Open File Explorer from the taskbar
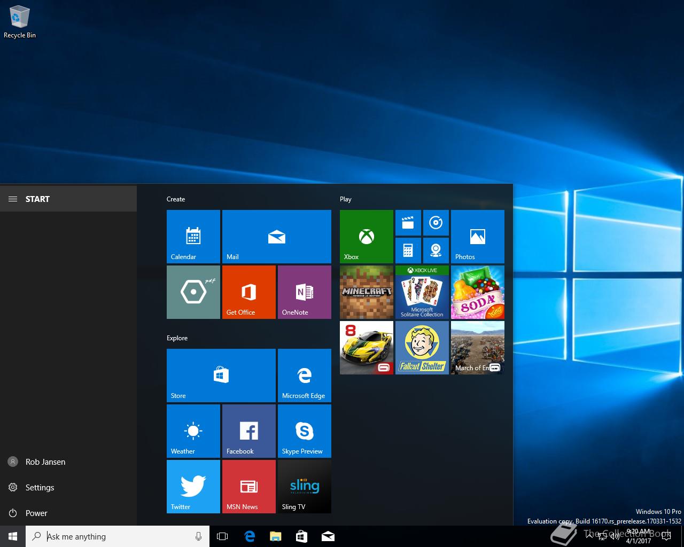 276,536
